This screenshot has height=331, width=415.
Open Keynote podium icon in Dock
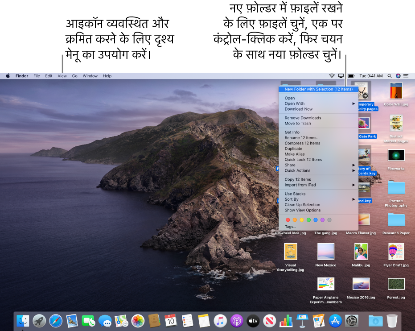302,321
